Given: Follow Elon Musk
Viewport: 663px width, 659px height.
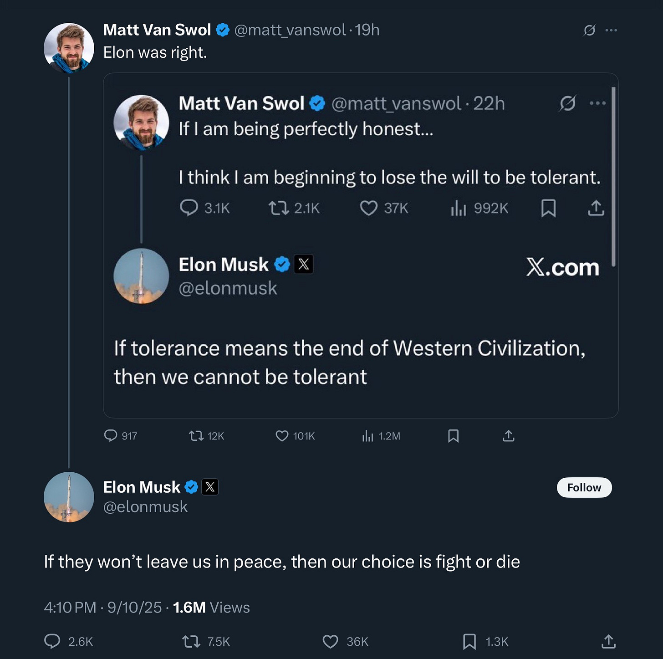Looking at the screenshot, I should point(584,487).
